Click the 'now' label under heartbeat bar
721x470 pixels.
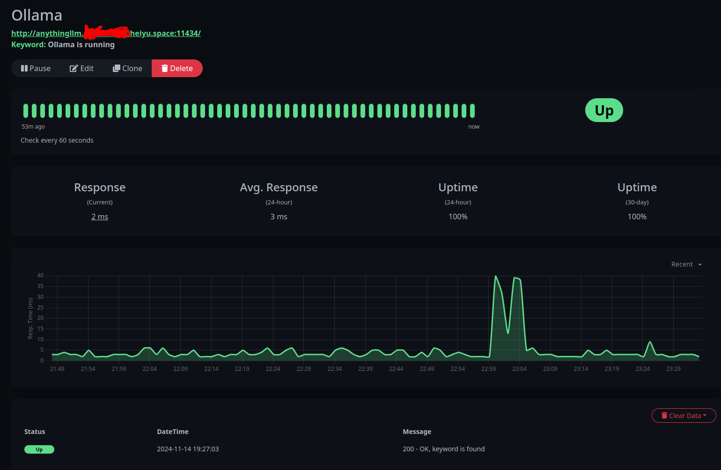coord(474,127)
